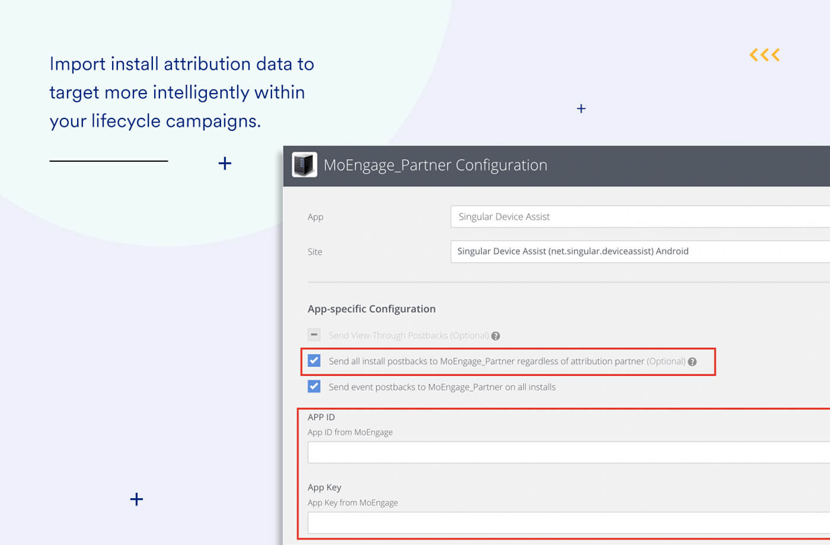Viewport: 830px width, 545px height.
Task: Click the App-specific Configuration heading
Action: [372, 309]
